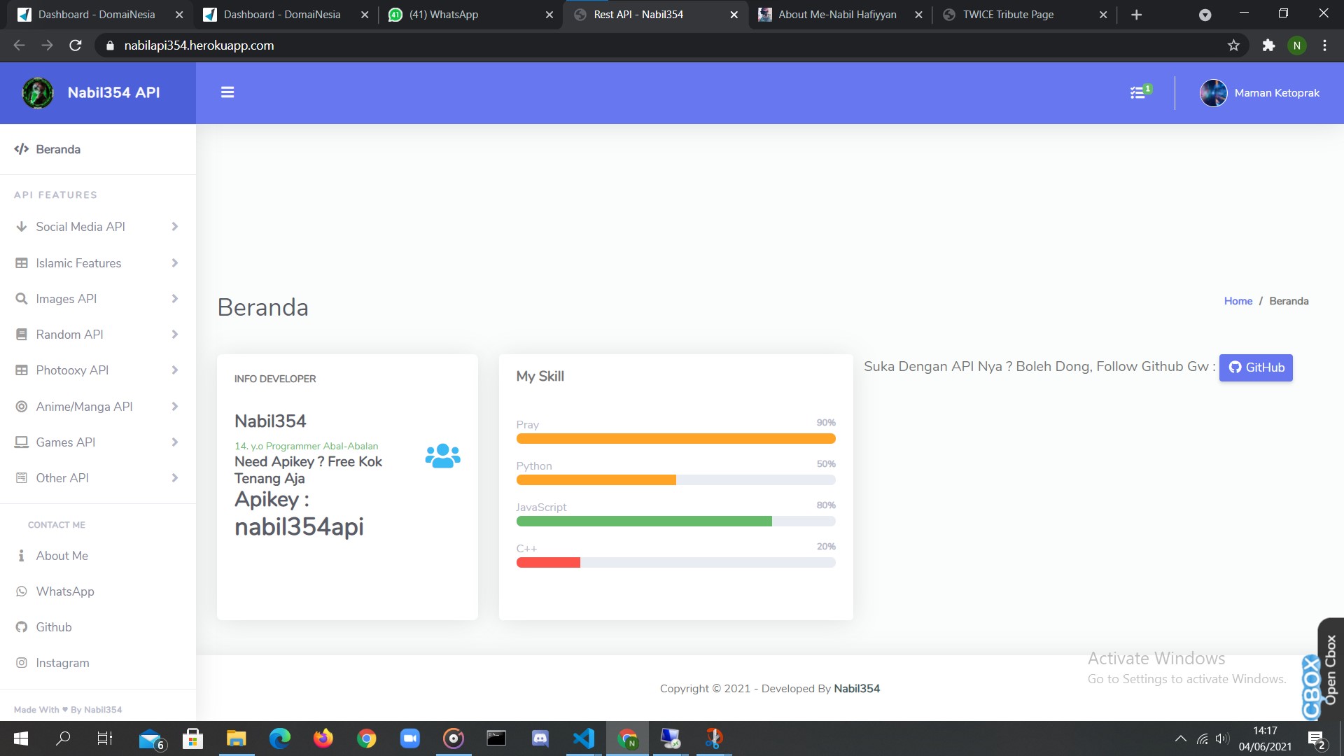The width and height of the screenshot is (1344, 756).
Task: Open Chrome extensions puzzle icon
Action: (1268, 45)
